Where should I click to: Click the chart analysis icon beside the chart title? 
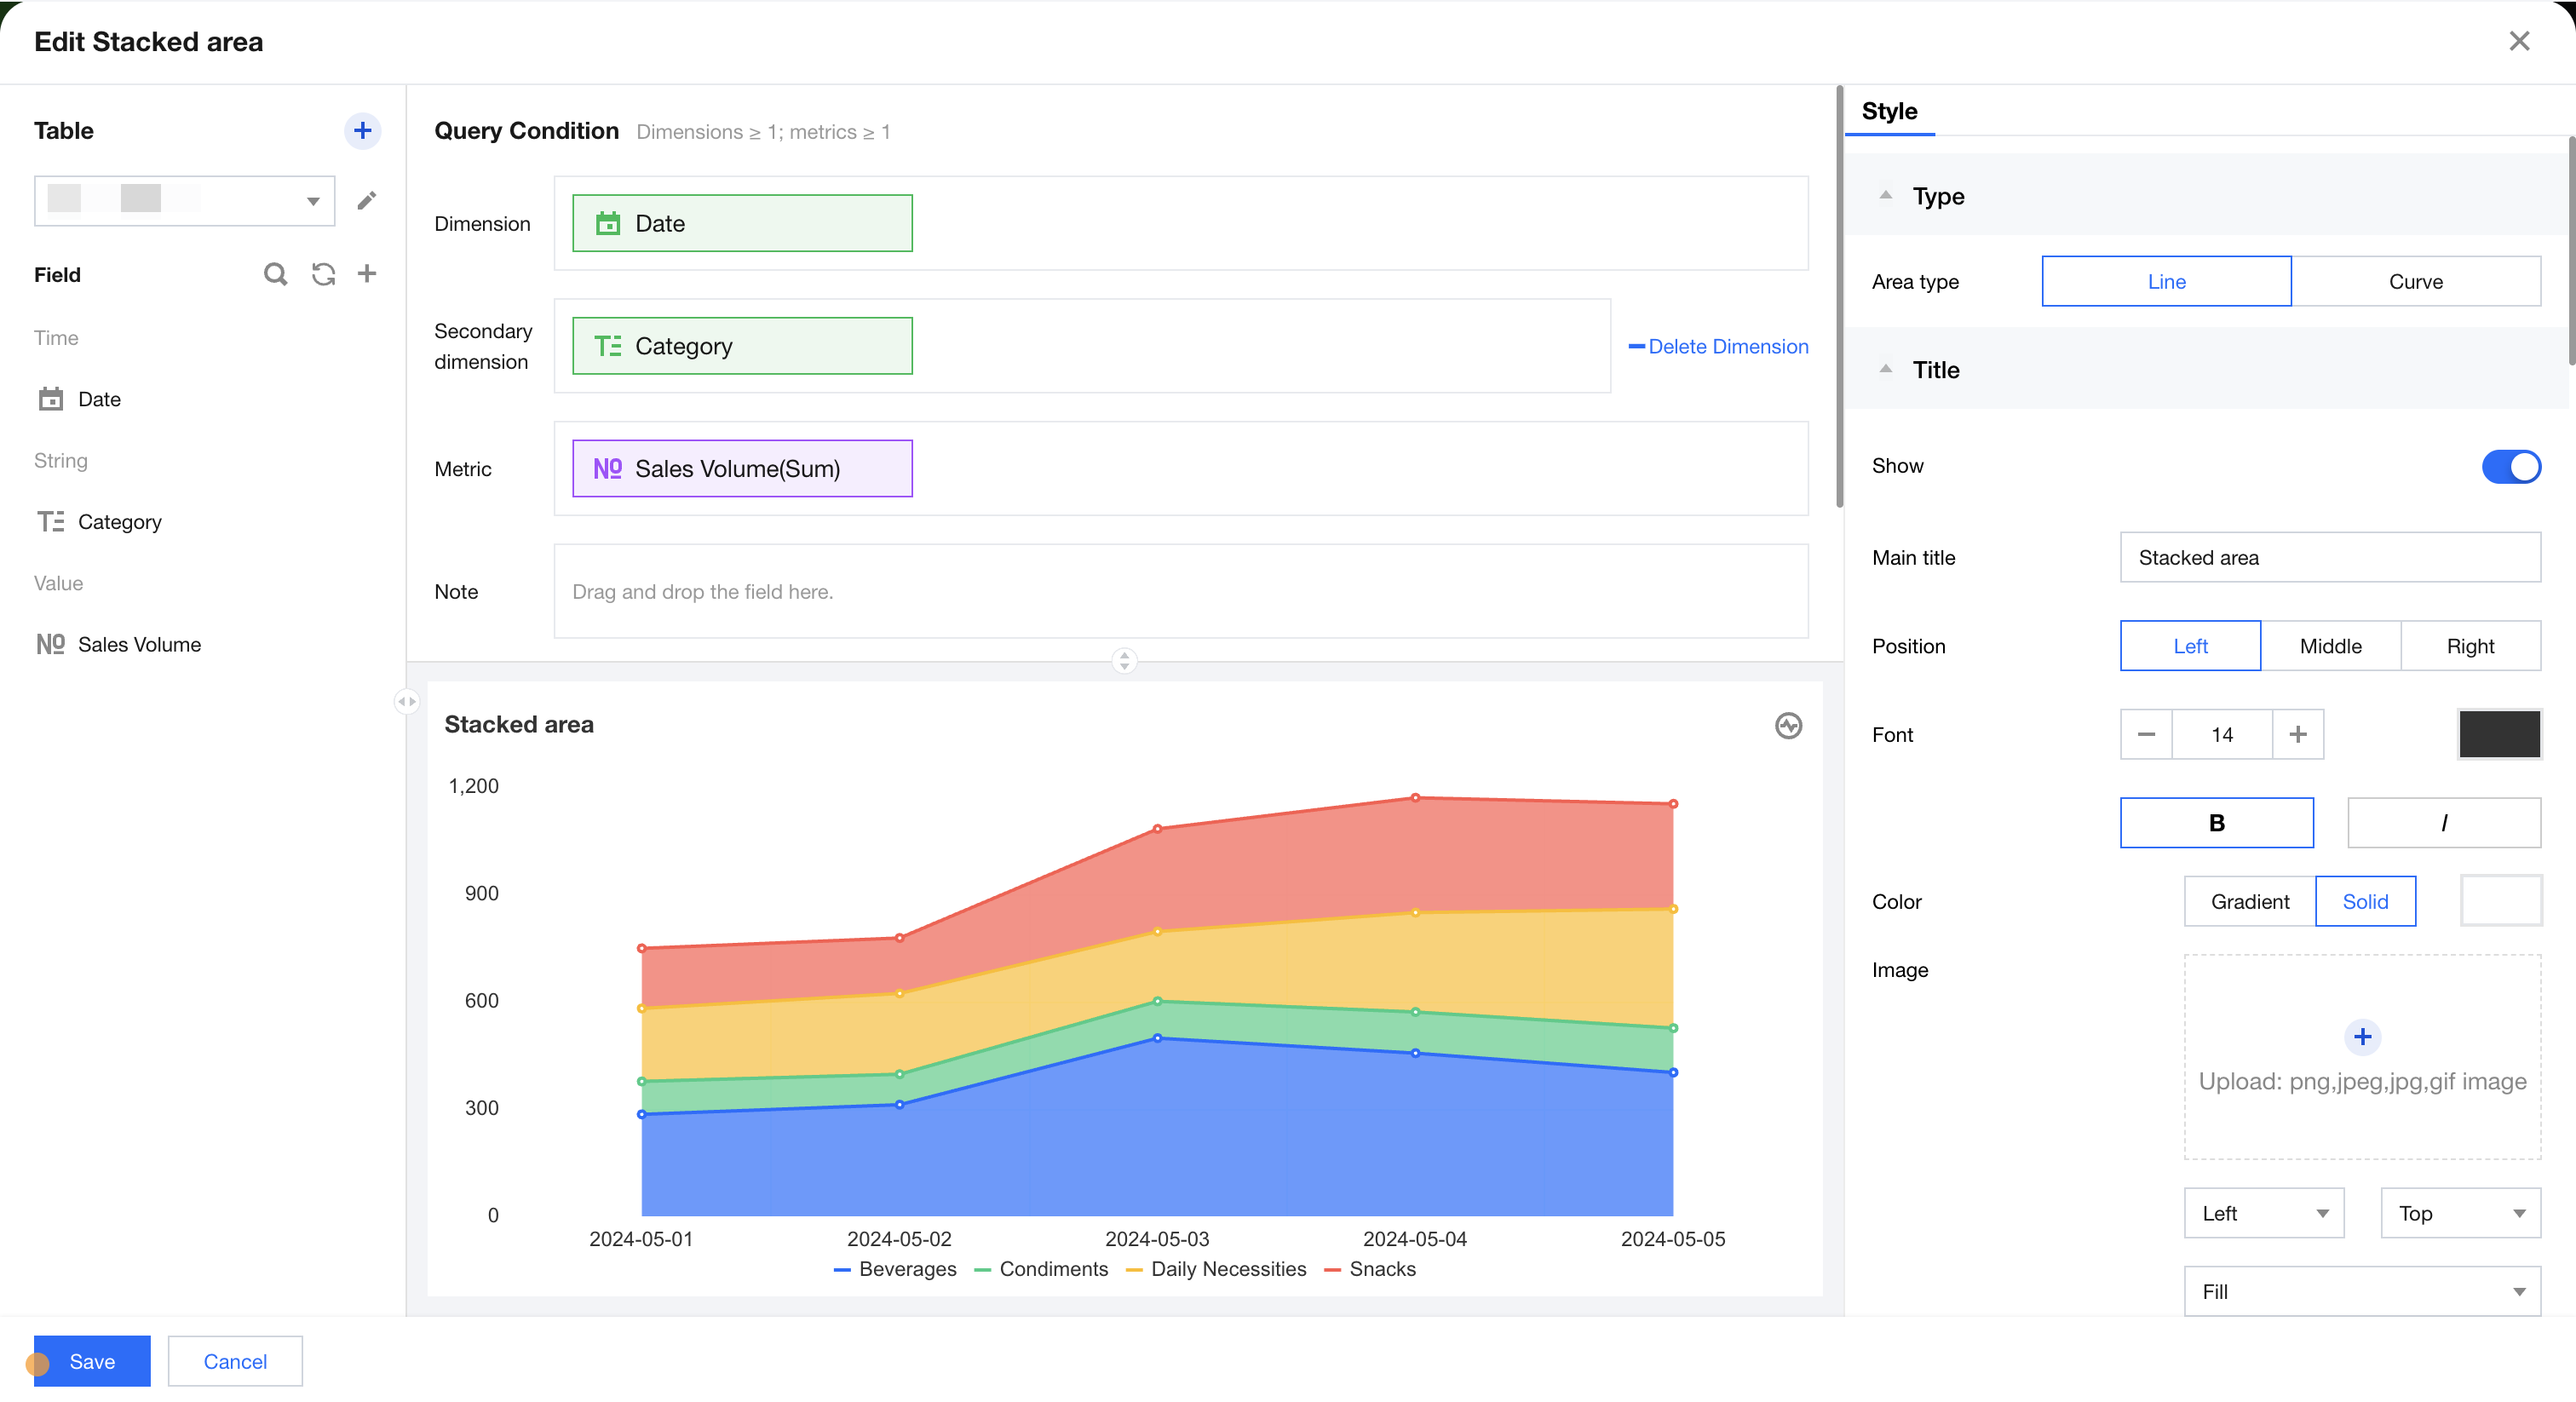(x=1788, y=725)
